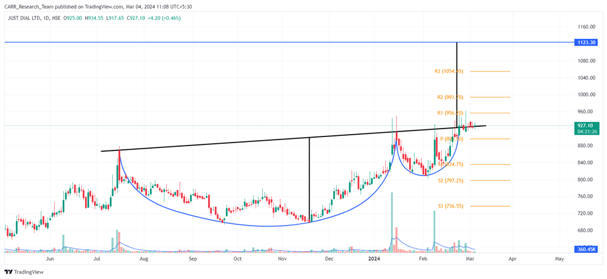The width and height of the screenshot is (607, 279).
Task: Select the green 927.10 current price label
Action: click(586, 126)
